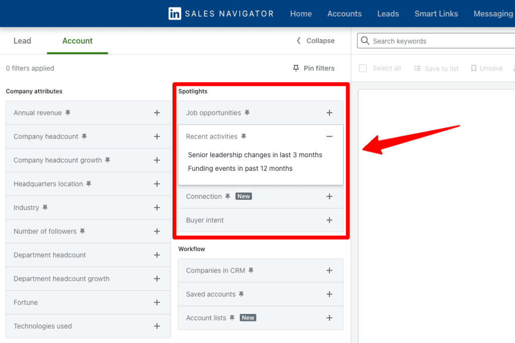515x343 pixels.
Task: Expand the Department headcount filter
Action: pyautogui.click(x=157, y=255)
